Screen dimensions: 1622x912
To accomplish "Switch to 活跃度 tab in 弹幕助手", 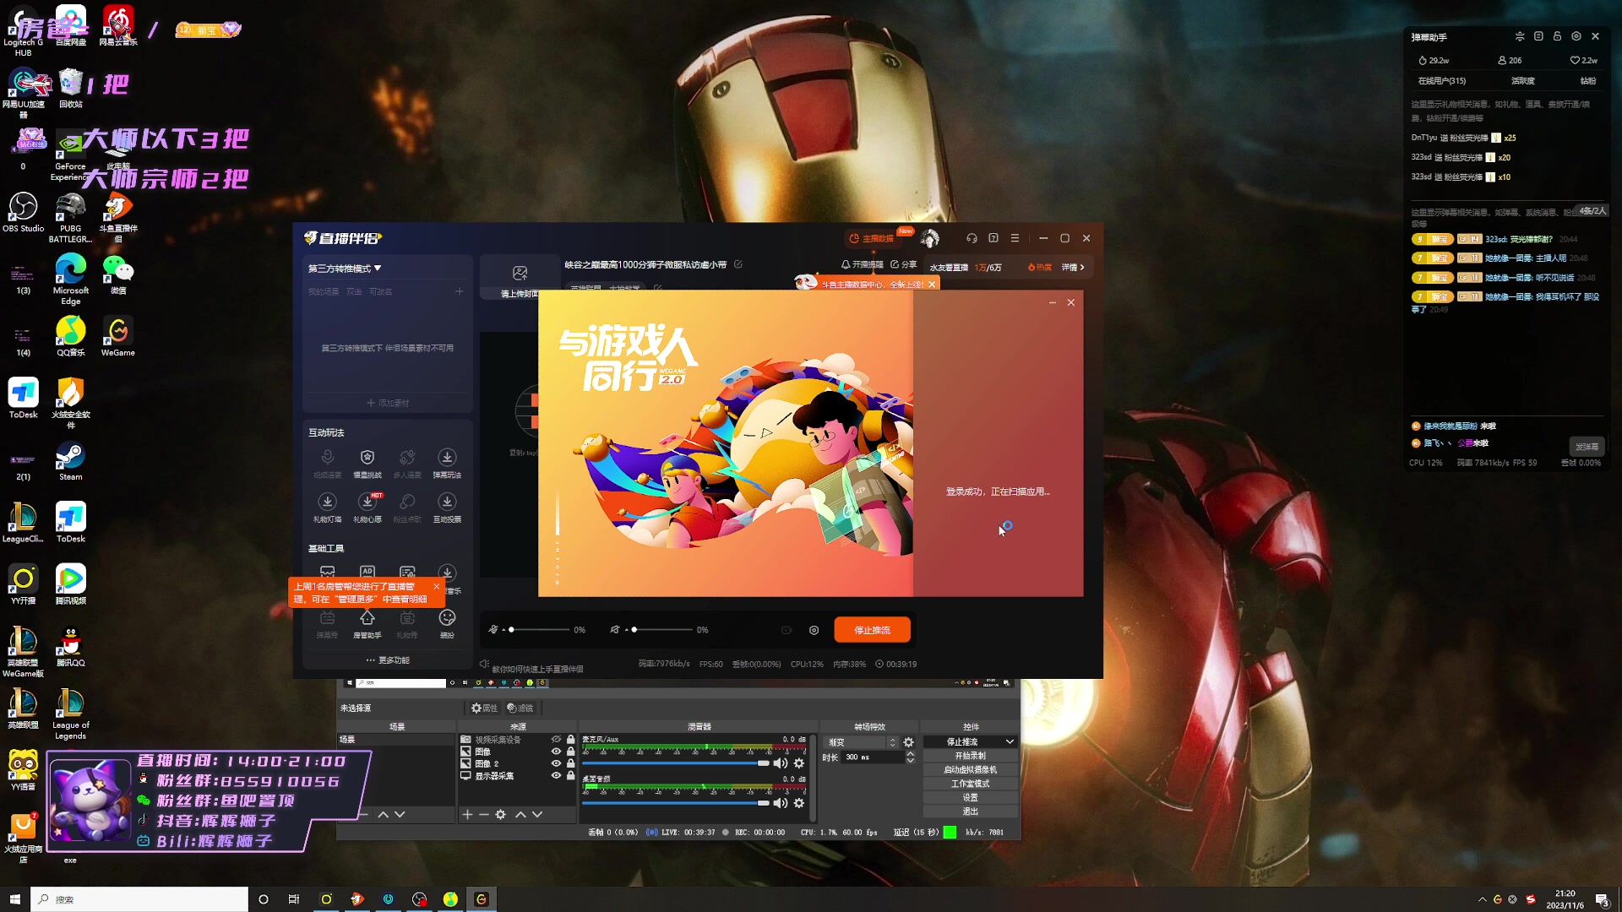I will [x=1523, y=81].
